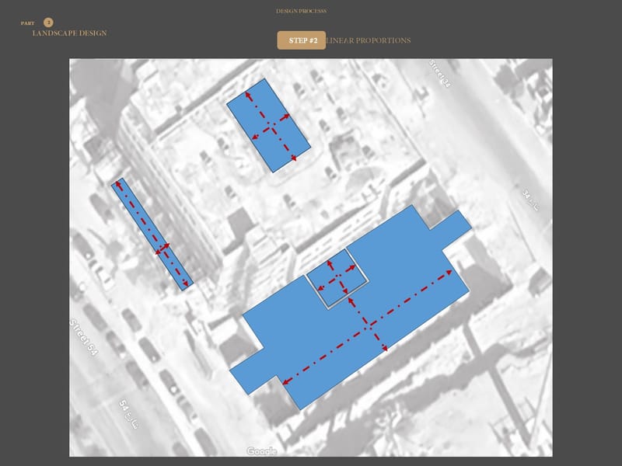Click red arrows inside small outlined square
This screenshot has width=622, height=466.
tap(337, 278)
